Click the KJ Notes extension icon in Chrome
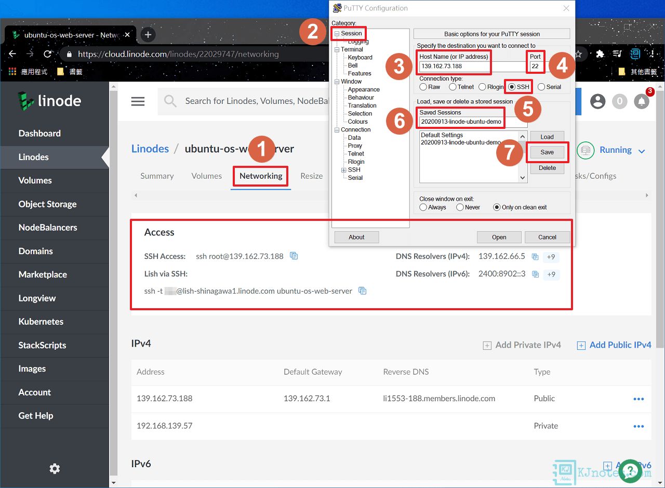The height and width of the screenshot is (488, 665). (x=635, y=54)
